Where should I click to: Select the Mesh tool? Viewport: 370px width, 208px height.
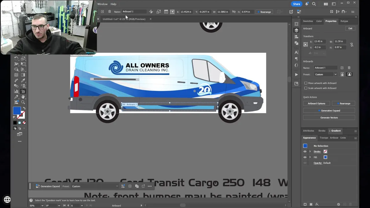point(16,75)
